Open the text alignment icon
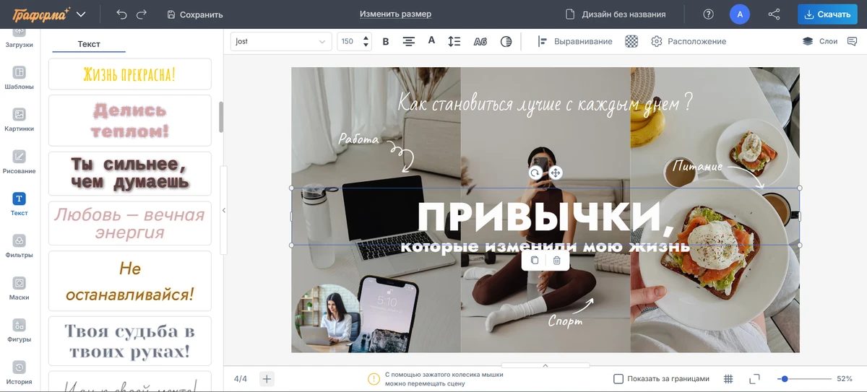 click(x=408, y=42)
